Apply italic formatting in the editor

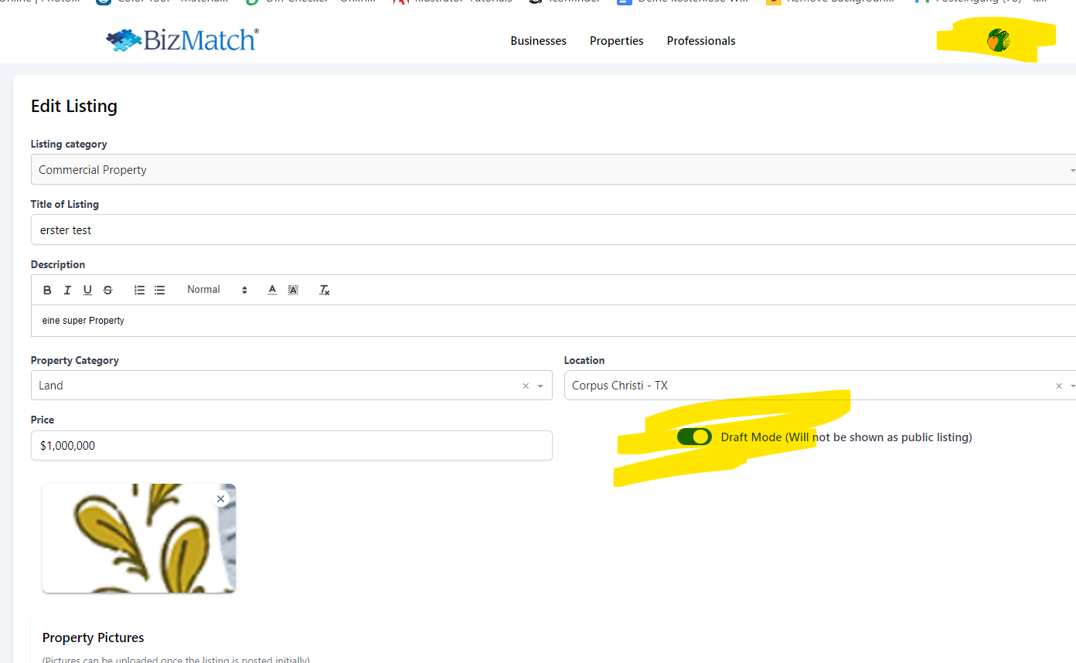click(67, 290)
